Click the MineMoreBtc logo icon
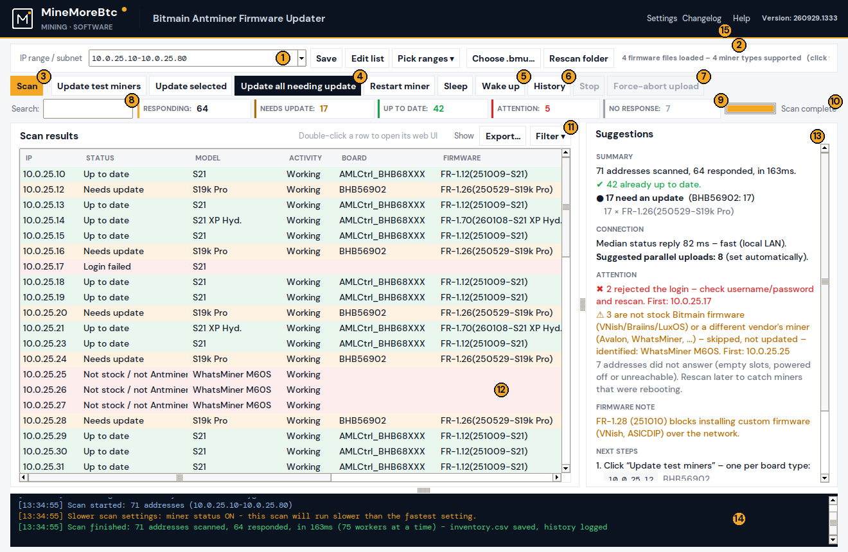This screenshot has width=848, height=552. (x=22, y=19)
